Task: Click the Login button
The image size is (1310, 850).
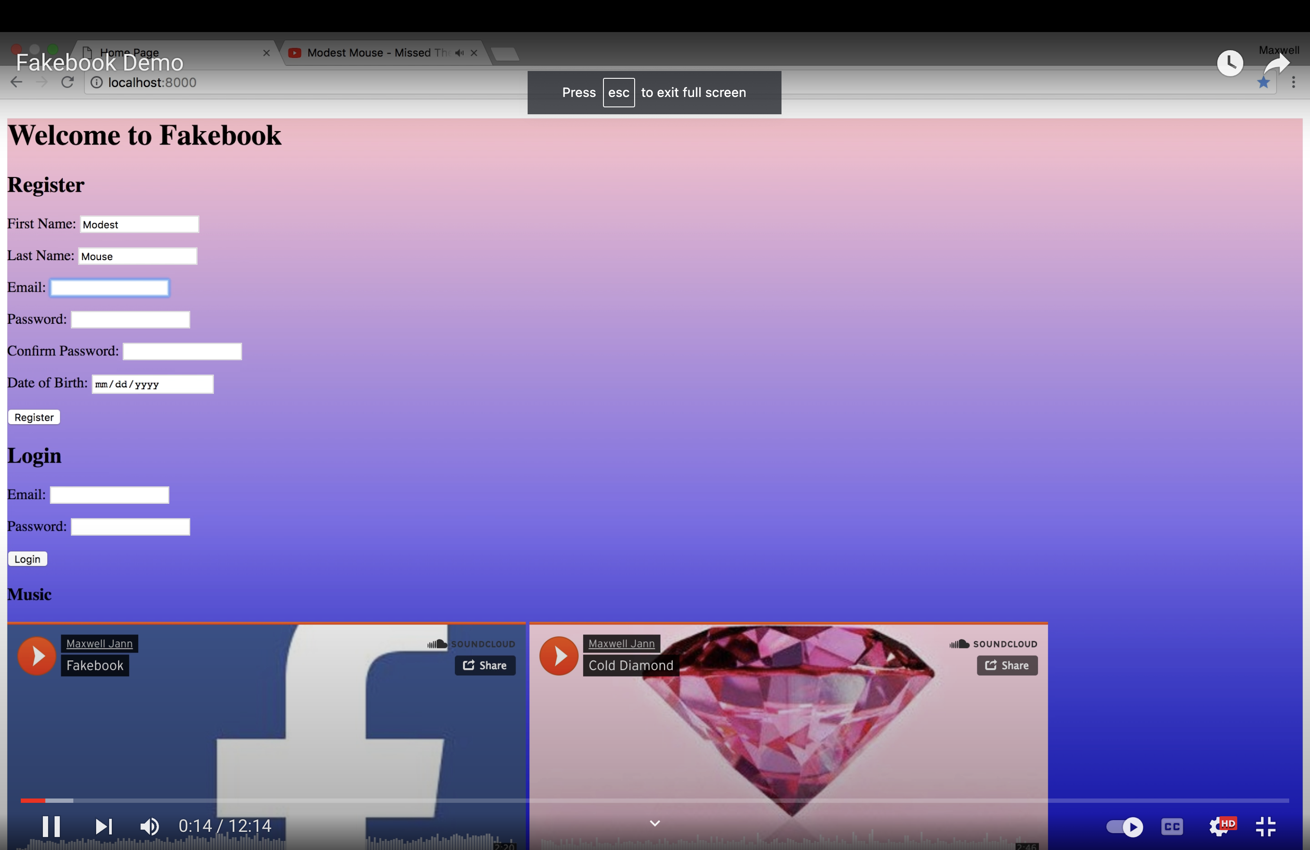Action: (28, 559)
